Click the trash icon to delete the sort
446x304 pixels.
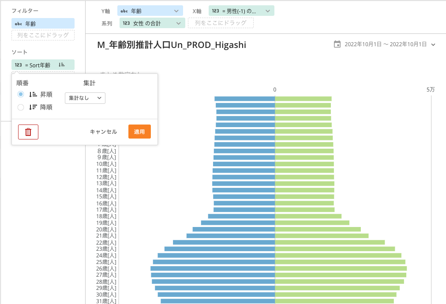click(28, 132)
